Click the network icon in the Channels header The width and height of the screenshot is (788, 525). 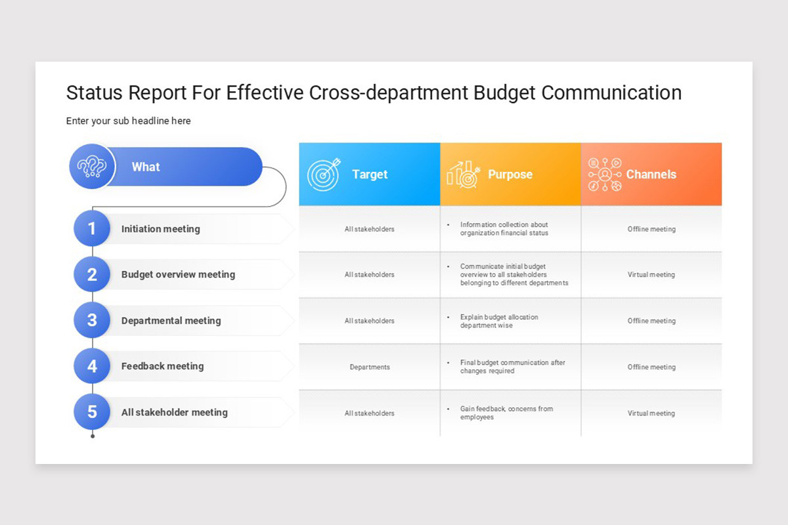605,174
